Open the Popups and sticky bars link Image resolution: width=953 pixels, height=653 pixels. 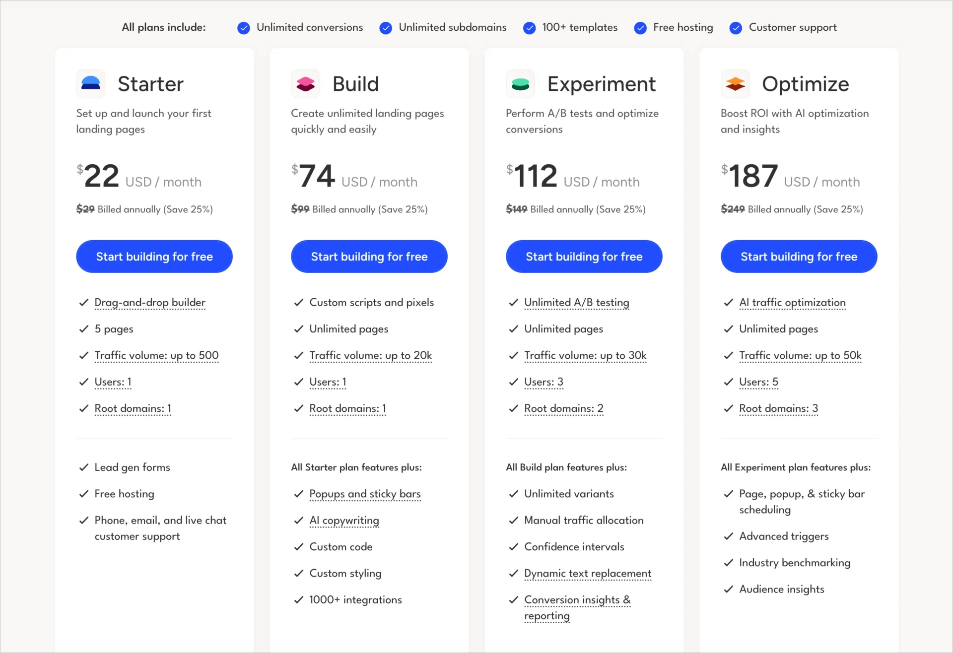point(365,494)
